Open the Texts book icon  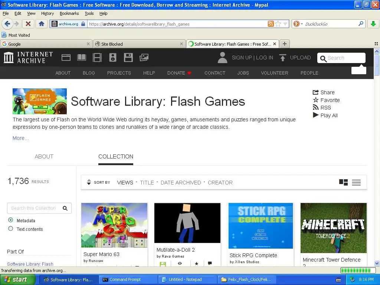81,58
